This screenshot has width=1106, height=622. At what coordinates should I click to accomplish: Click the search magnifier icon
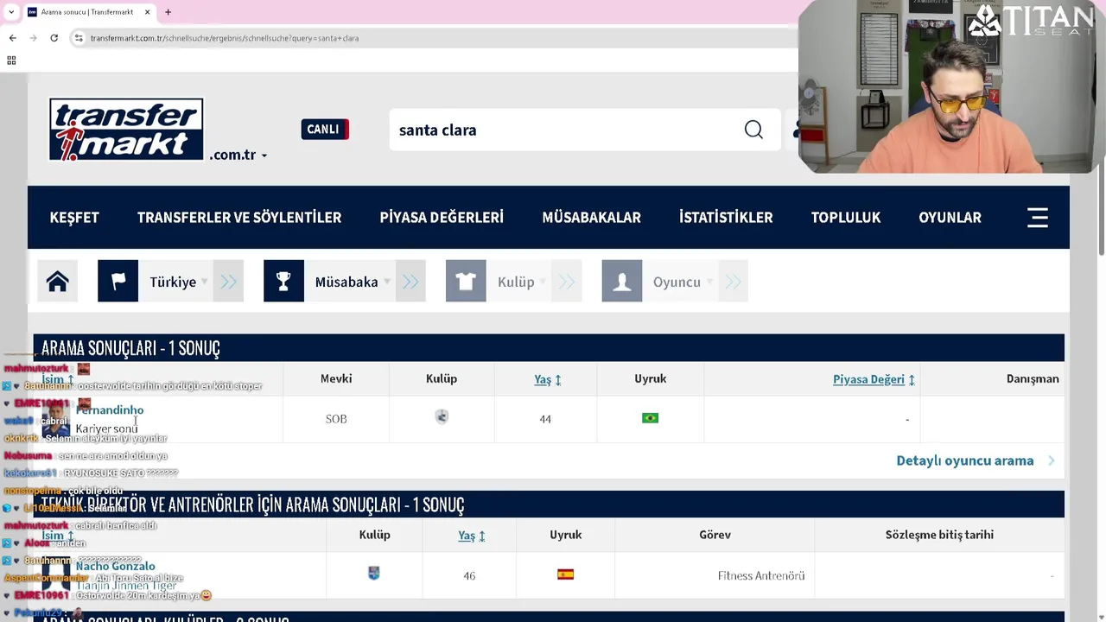point(753,130)
